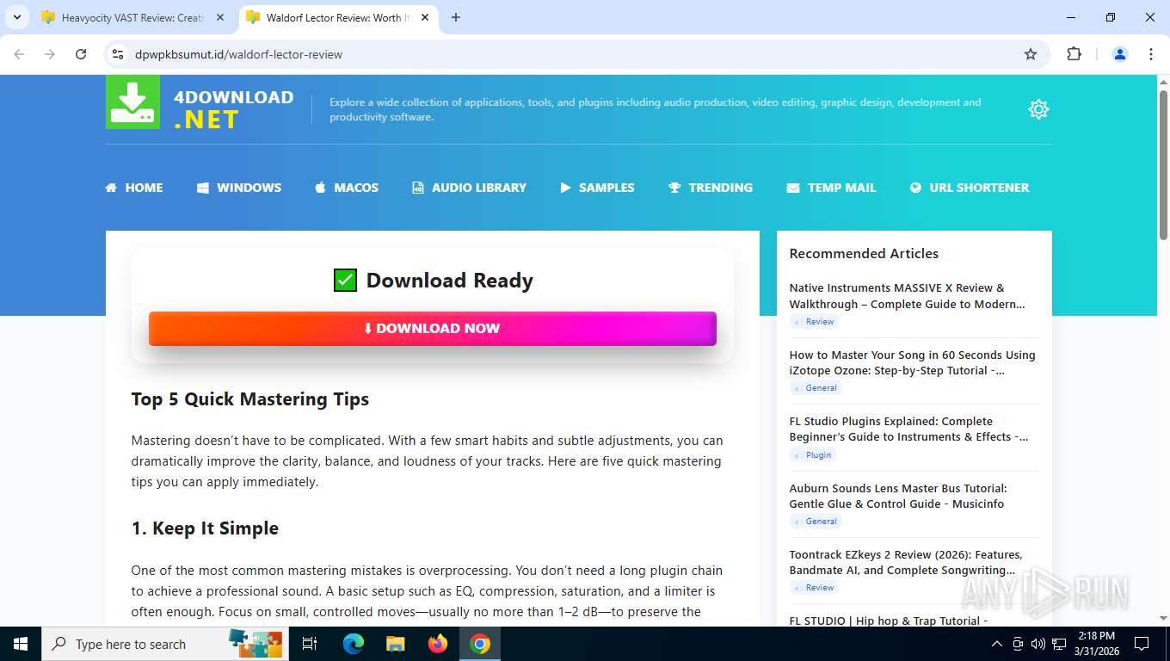Open the iZotope Ozone mastering tutorial article
The height and width of the screenshot is (661, 1170).
[x=912, y=362]
